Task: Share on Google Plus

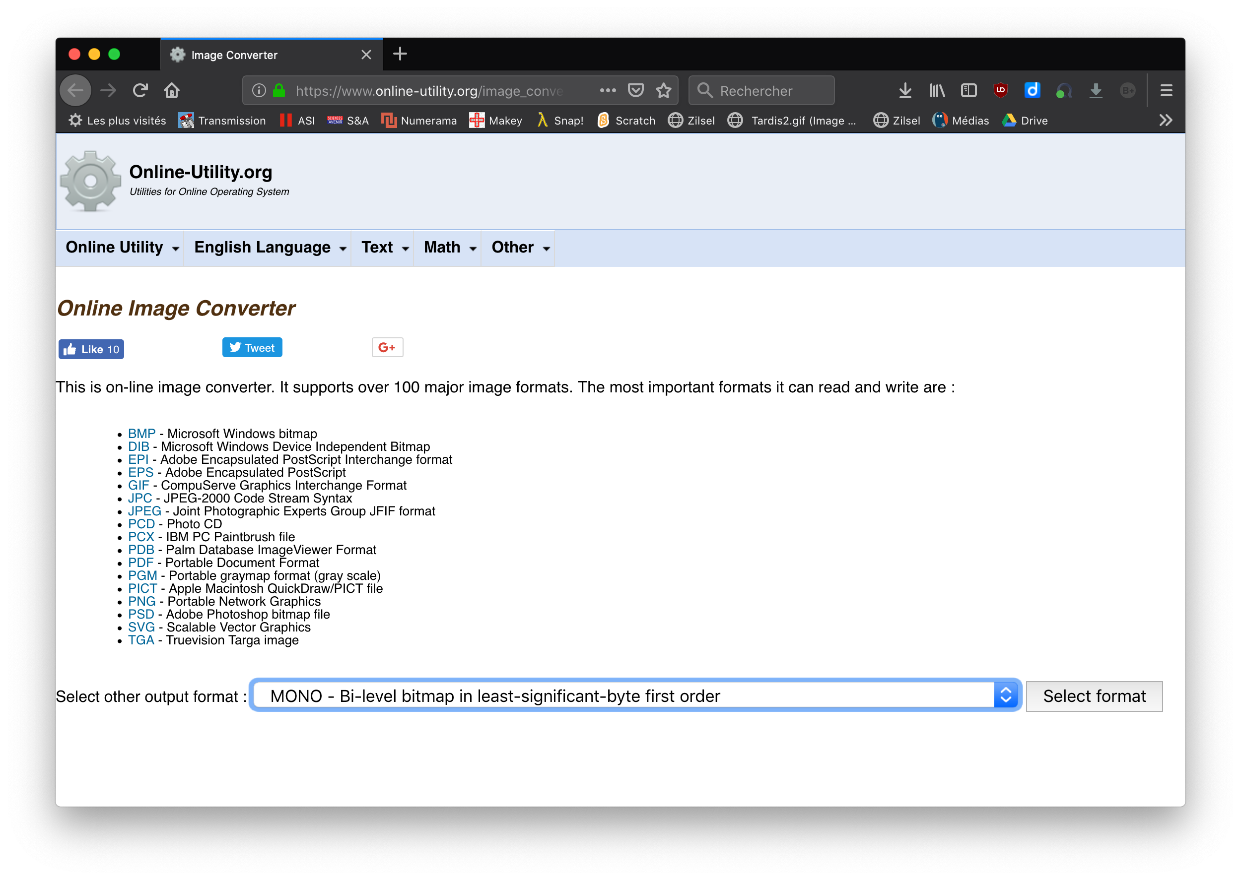Action: (x=387, y=347)
